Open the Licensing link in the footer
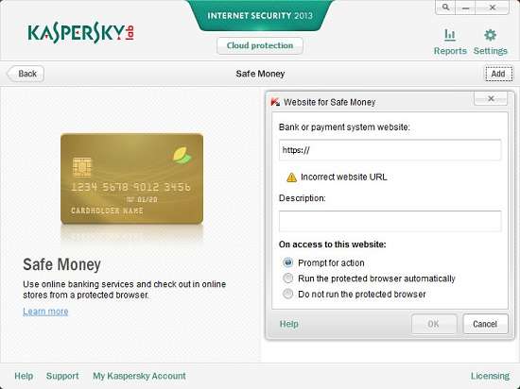This screenshot has height=389, width=520. coord(490,376)
